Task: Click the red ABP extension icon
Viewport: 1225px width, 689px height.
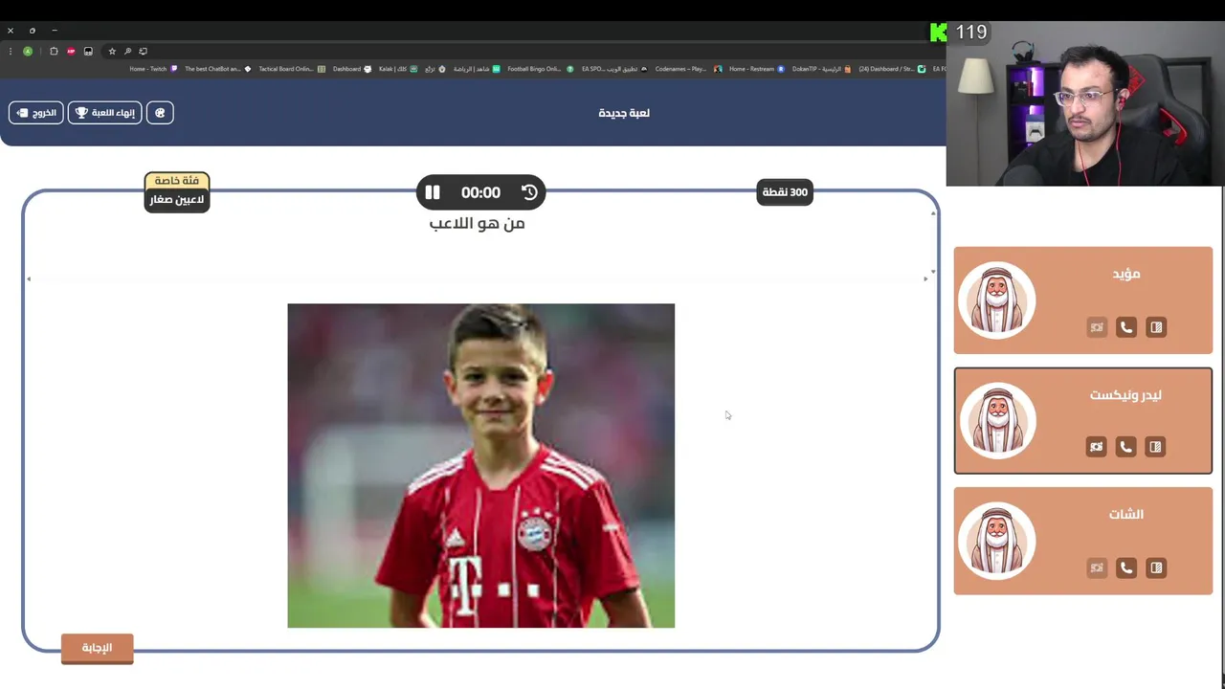Action: [71, 52]
